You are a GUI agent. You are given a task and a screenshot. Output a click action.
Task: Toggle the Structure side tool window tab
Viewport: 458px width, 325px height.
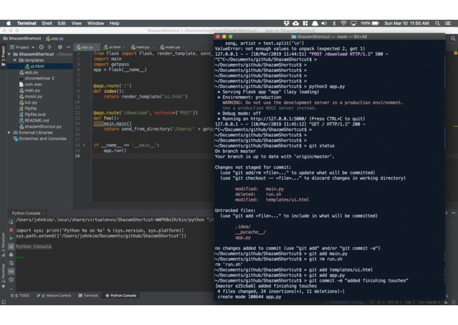click(x=3, y=244)
